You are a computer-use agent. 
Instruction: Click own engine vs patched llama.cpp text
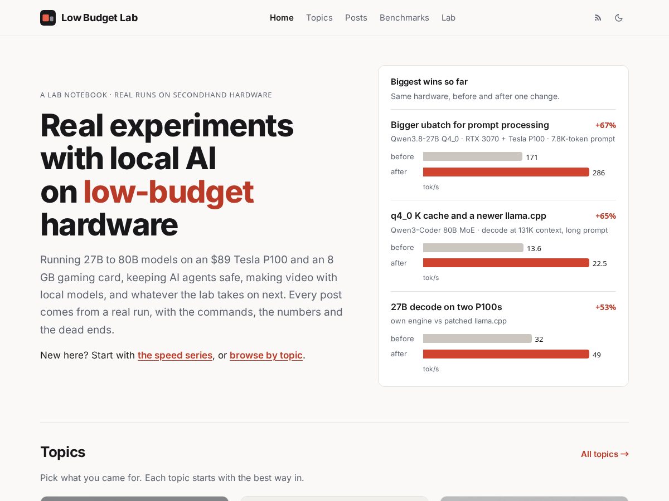coord(449,321)
